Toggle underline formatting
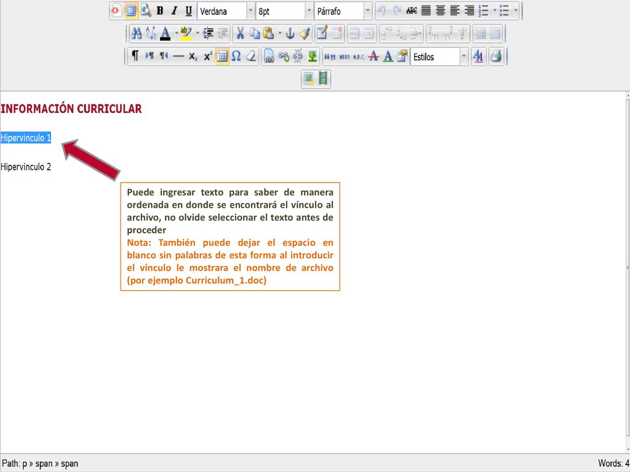This screenshot has width=630, height=472. pos(189,11)
